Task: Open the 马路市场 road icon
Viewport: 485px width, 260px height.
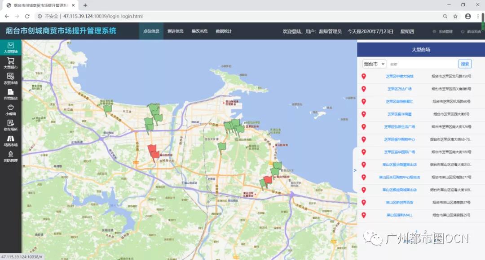Action: click(x=11, y=141)
